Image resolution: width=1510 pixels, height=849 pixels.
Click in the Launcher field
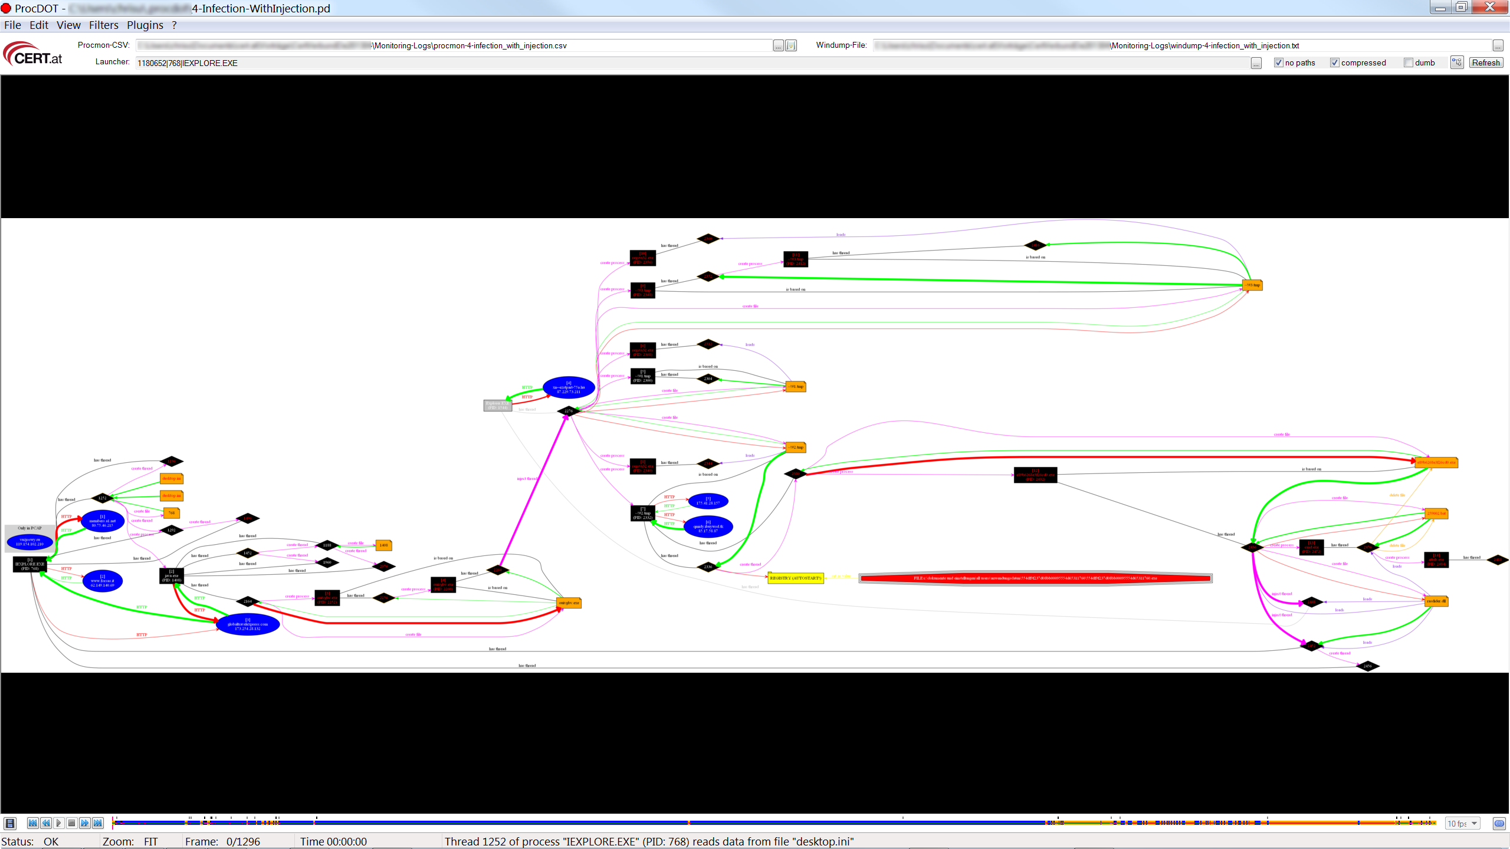(x=692, y=63)
